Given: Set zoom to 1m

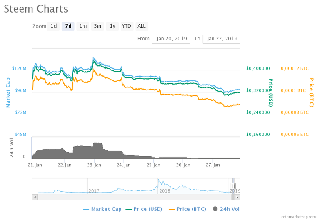Looking at the screenshot, I should 83,26.
